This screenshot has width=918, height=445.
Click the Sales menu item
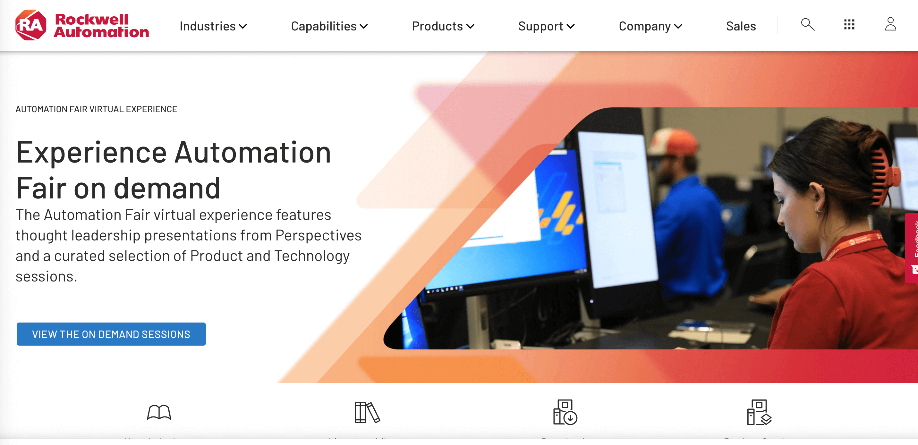741,25
